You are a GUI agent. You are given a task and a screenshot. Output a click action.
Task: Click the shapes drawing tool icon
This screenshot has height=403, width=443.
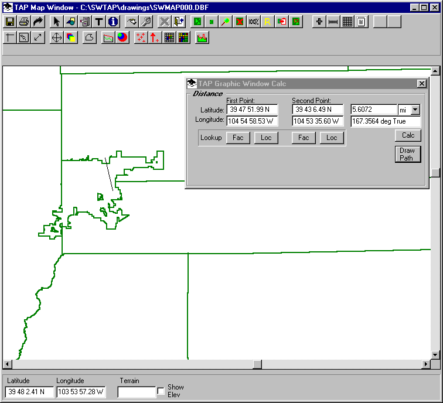point(71,22)
